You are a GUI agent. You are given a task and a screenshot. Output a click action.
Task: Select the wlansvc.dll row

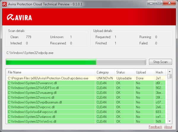(x=86, y=117)
